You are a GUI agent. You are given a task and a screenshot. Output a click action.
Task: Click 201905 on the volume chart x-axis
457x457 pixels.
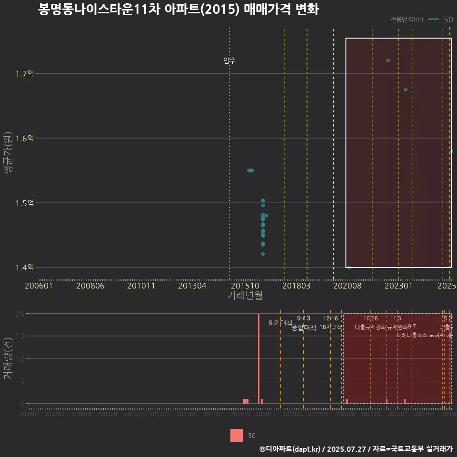click(x=318, y=414)
